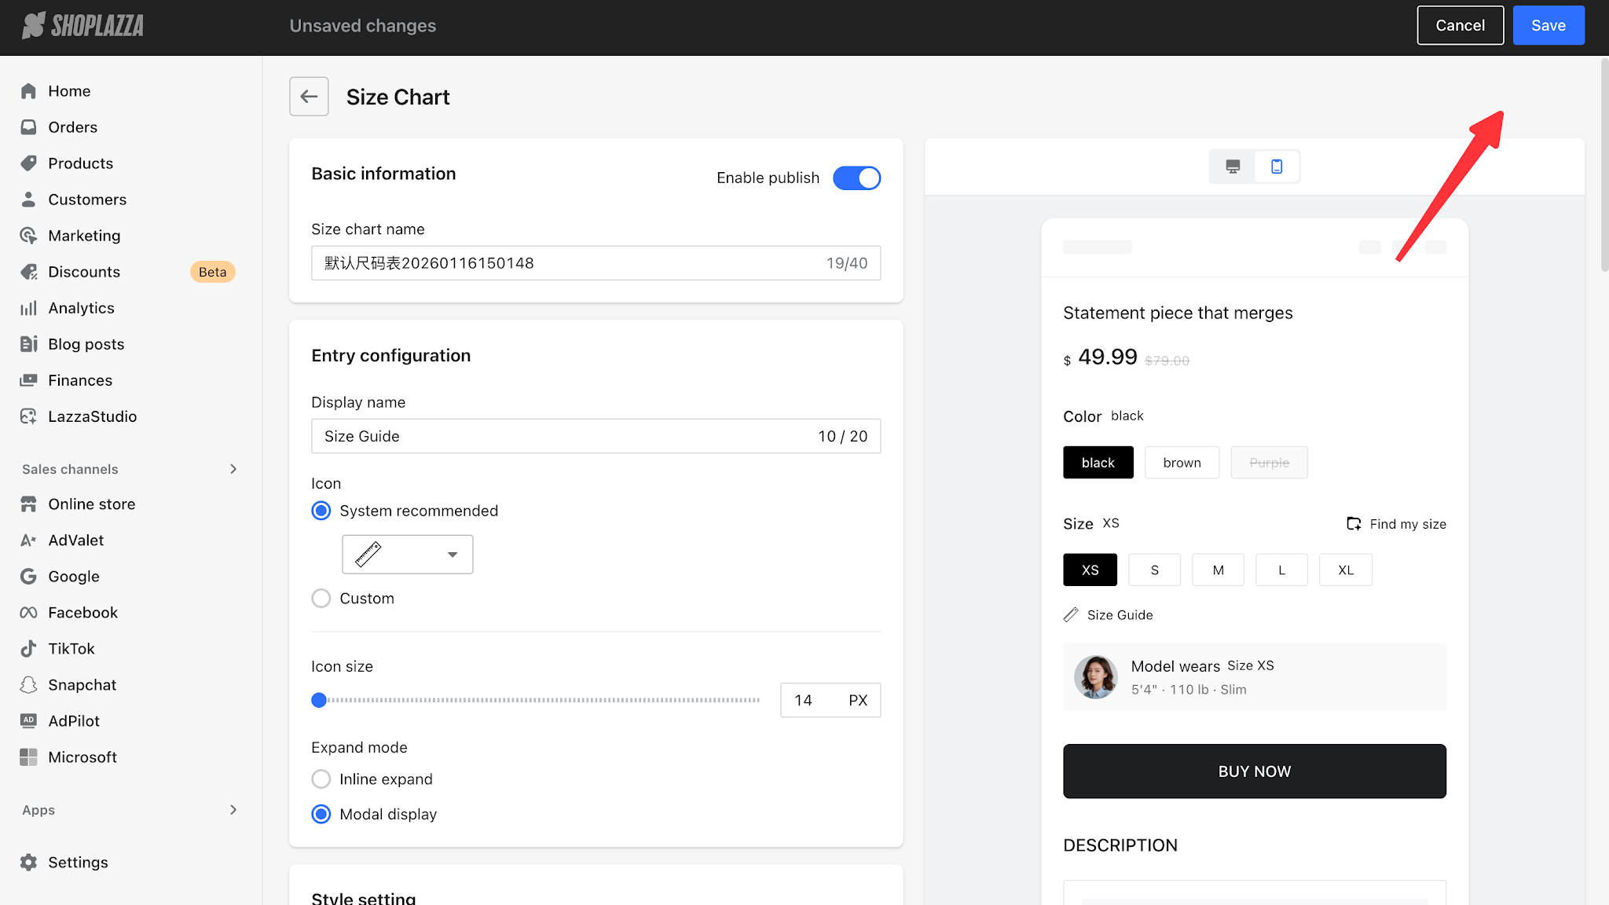Choose the Inline expand radio option

pyautogui.click(x=321, y=779)
